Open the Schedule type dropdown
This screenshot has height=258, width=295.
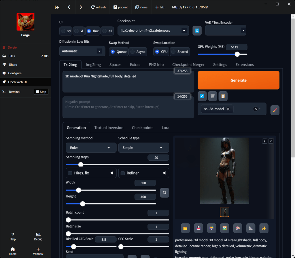[143, 148]
